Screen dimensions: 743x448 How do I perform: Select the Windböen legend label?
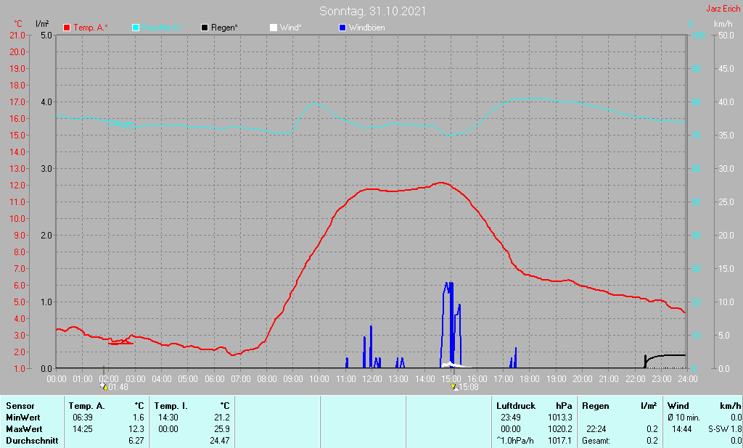[367, 28]
